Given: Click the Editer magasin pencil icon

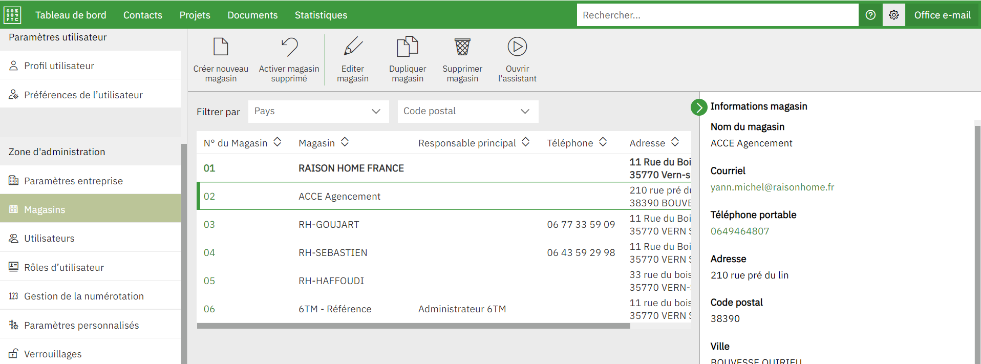Looking at the screenshot, I should [353, 47].
